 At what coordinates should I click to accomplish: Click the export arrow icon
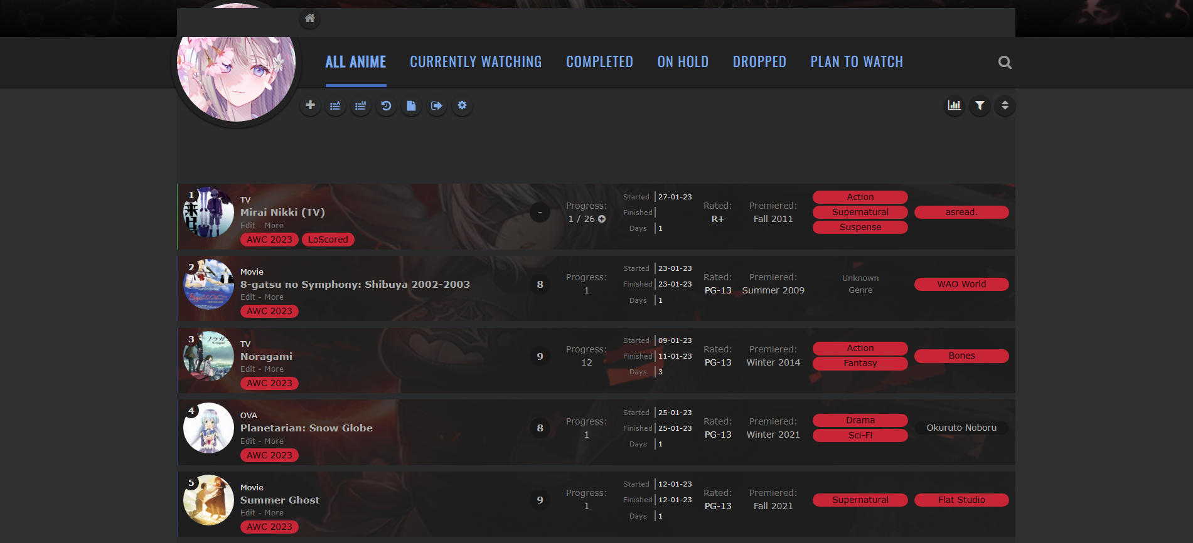[437, 105]
